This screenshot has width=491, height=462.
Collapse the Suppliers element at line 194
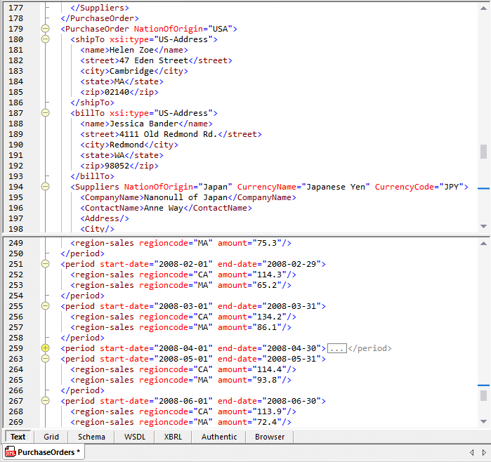[46, 187]
